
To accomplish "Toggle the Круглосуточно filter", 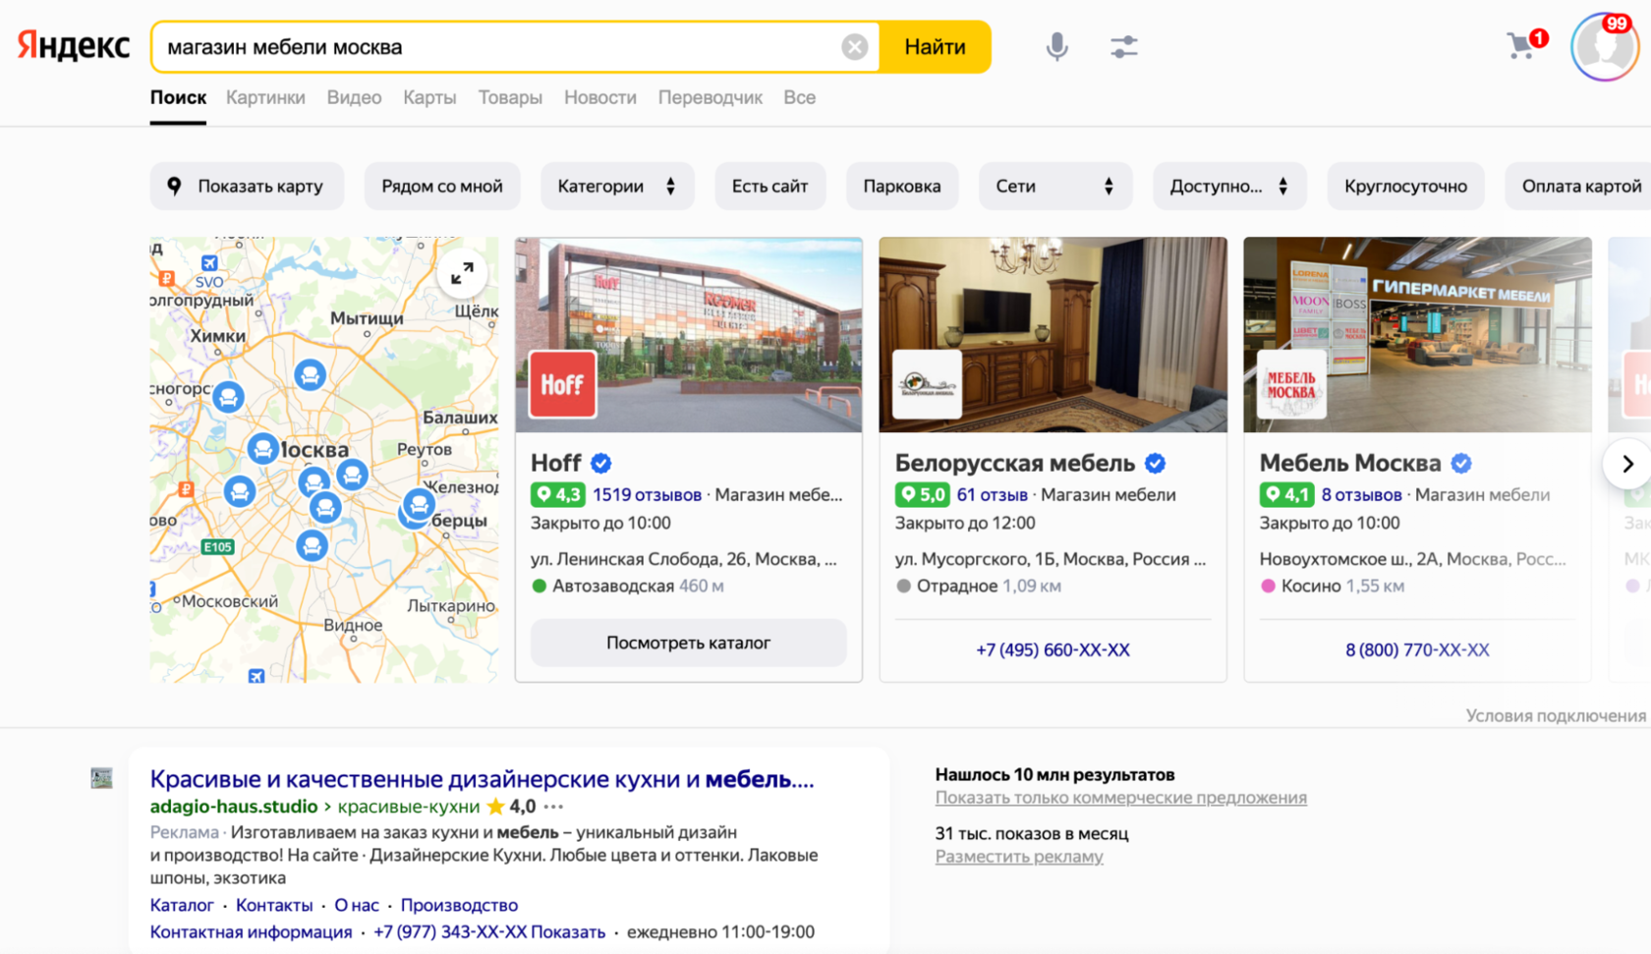I will click(x=1405, y=186).
